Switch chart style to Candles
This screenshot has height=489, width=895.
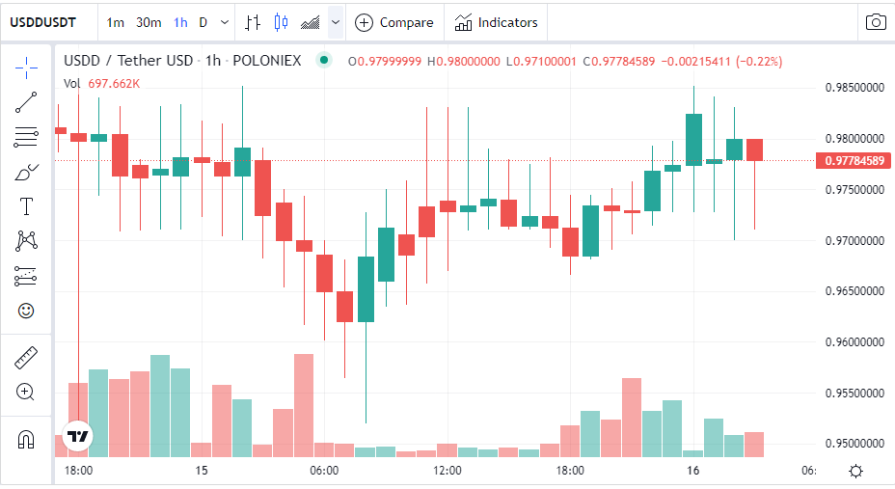coord(281,22)
